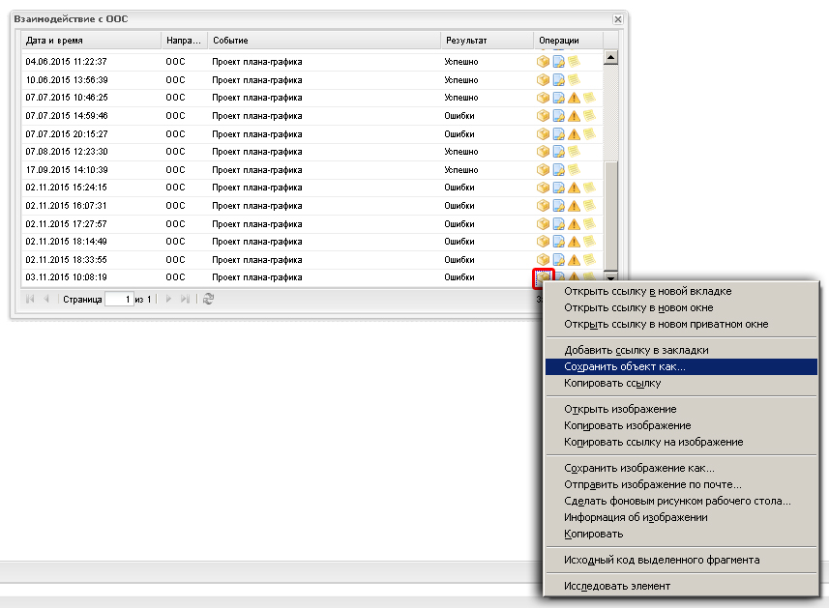
Task: Click signed document icon in 10.06.2015 row
Action: coord(558,80)
